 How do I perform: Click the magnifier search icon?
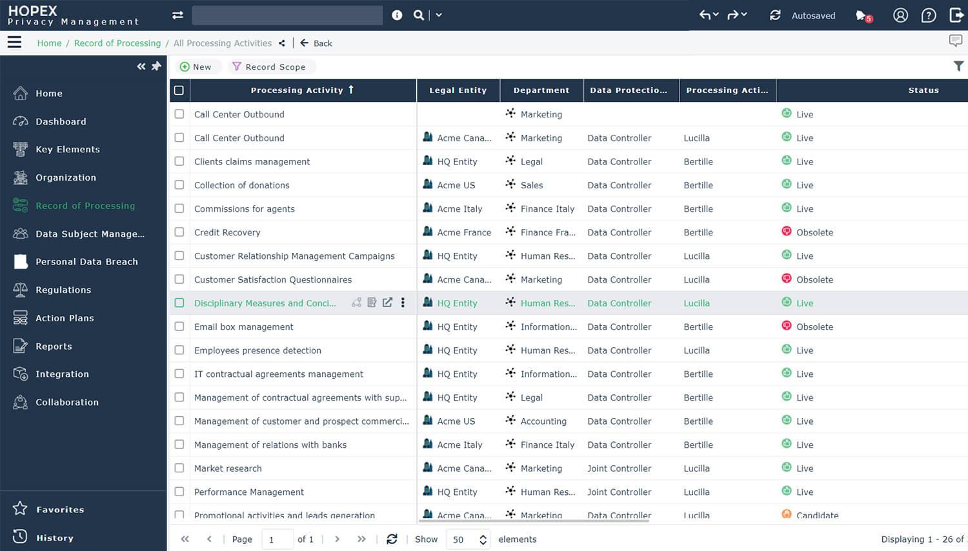(x=419, y=15)
